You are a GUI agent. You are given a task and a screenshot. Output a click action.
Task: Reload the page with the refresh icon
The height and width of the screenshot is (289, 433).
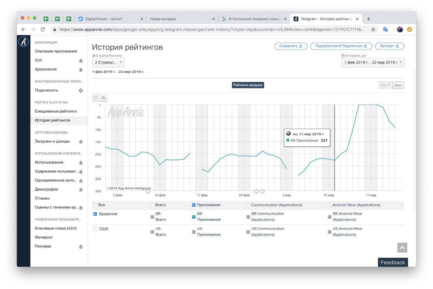43,29
